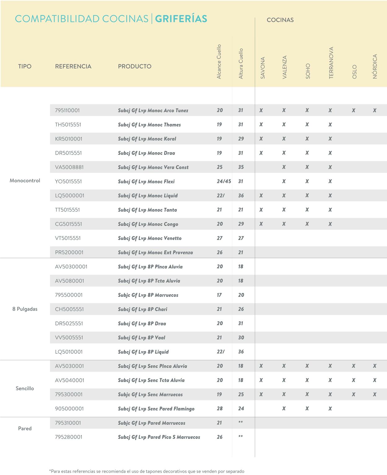This screenshot has height=475, width=387.
Task: Click the NÓRDICA kitchen column header
Action: point(375,66)
